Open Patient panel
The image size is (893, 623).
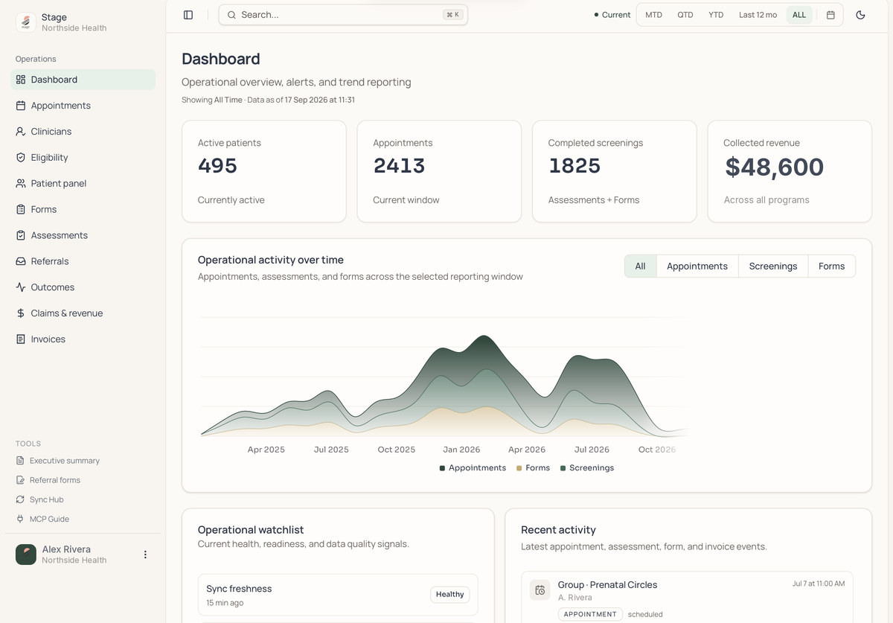point(83,183)
